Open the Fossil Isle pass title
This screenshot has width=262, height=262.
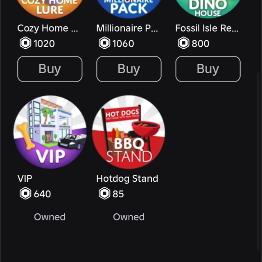[x=207, y=28]
